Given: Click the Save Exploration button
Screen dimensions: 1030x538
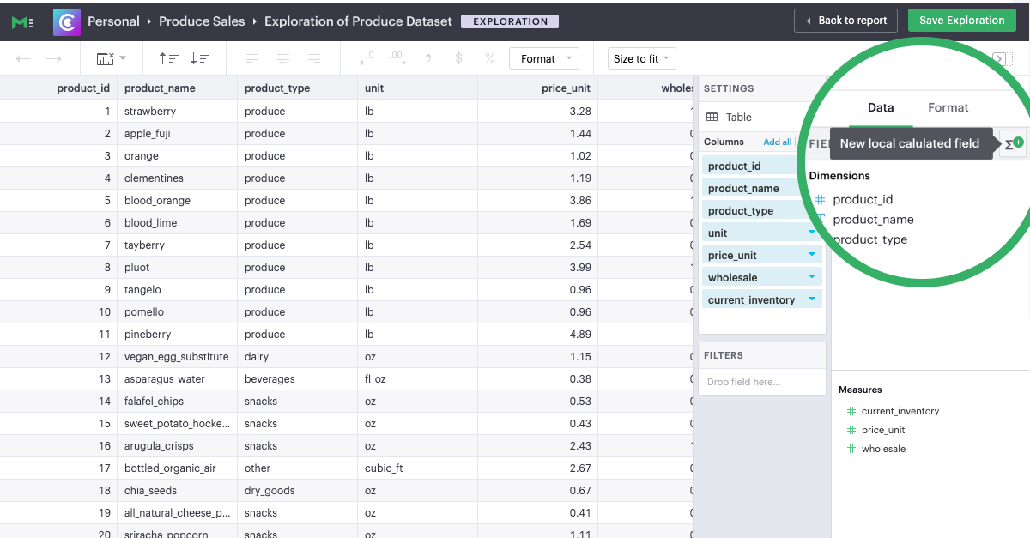Looking at the screenshot, I should point(961,21).
